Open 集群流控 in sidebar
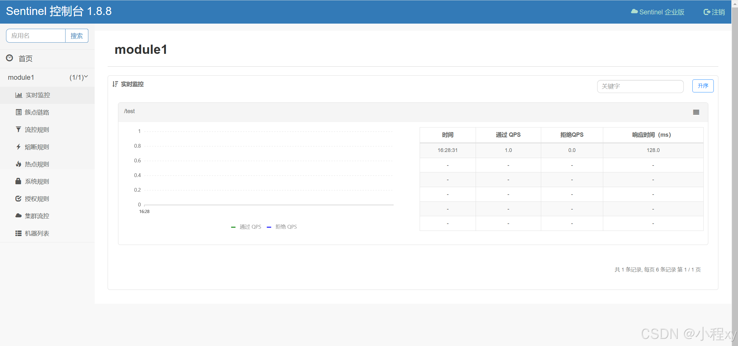Image resolution: width=738 pixels, height=346 pixels. click(47, 216)
